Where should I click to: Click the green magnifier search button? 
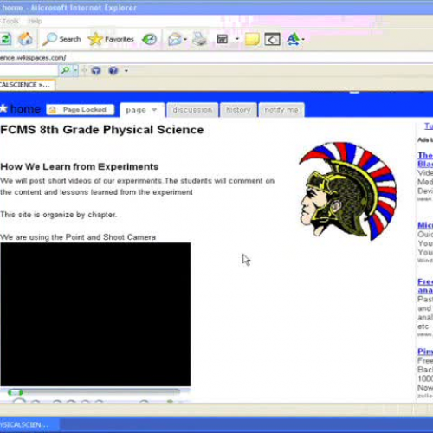[66, 70]
